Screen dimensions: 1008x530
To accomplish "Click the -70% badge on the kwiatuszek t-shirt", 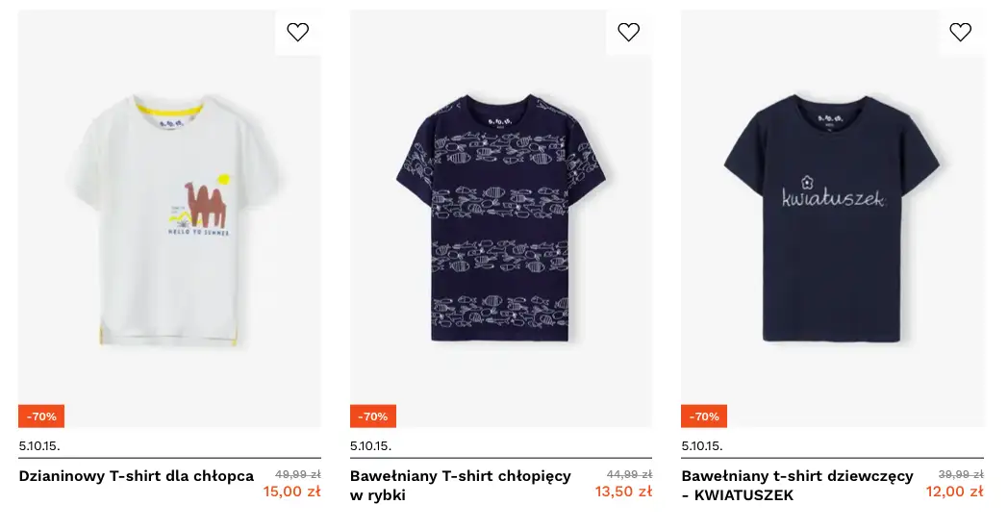I will tap(704, 416).
